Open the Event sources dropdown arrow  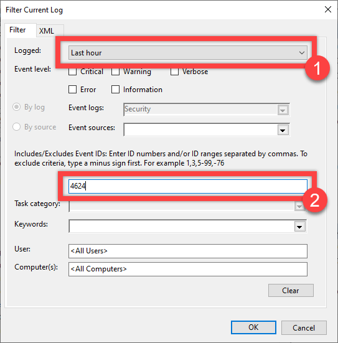click(283, 130)
